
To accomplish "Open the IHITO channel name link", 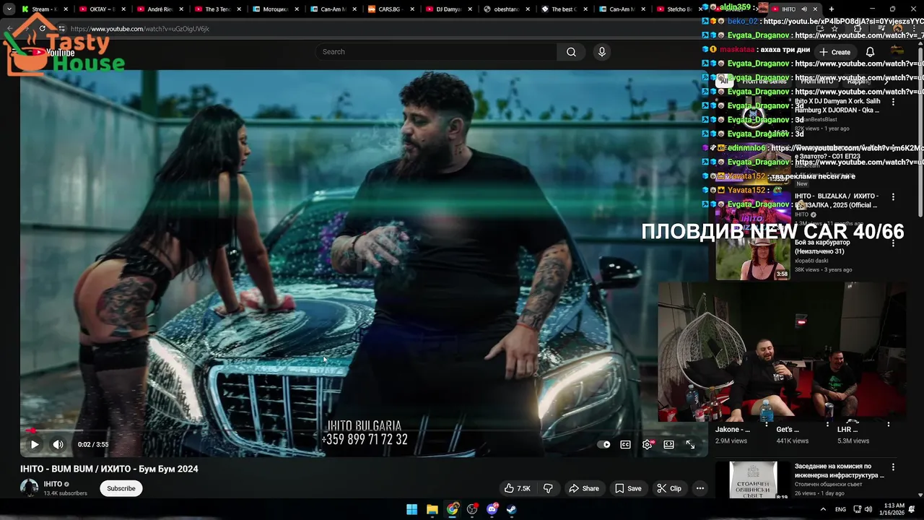I will click(x=53, y=484).
